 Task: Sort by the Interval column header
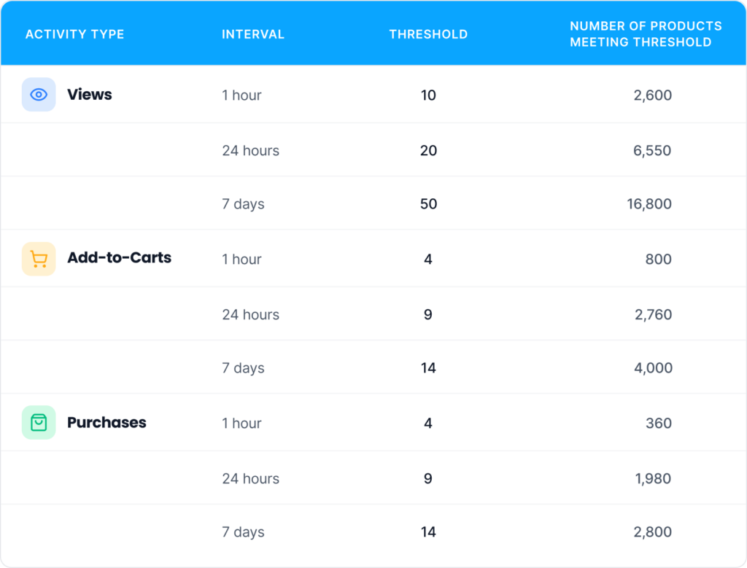253,34
